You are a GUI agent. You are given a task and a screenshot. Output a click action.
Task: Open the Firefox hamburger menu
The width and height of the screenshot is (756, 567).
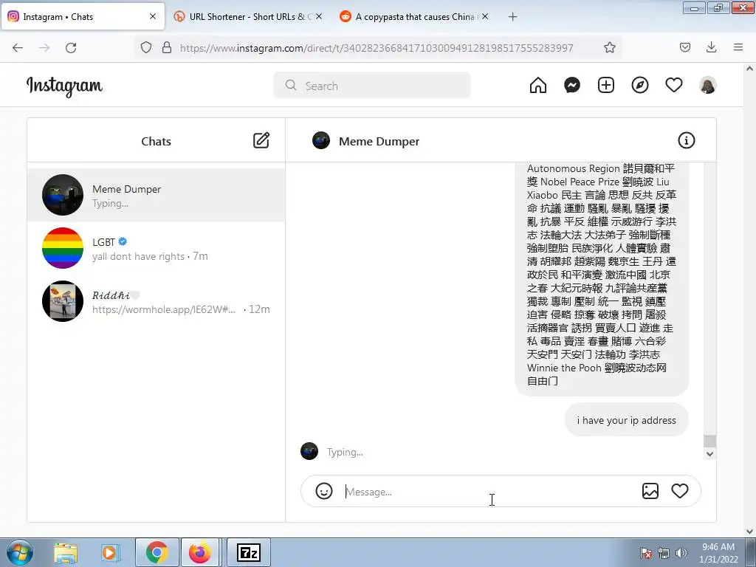tap(738, 47)
